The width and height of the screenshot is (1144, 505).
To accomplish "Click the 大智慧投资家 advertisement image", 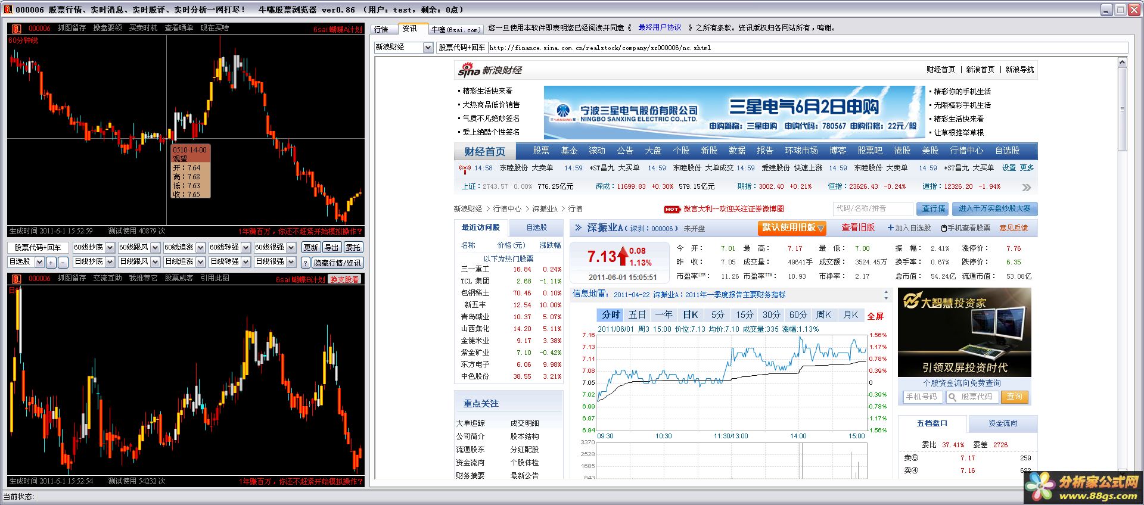I will (964, 332).
